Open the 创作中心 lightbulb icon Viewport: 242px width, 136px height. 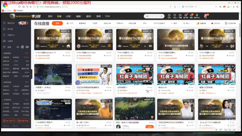click(x=197, y=16)
